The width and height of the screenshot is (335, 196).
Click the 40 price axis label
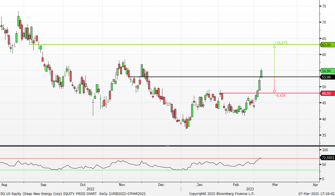click(324, 119)
